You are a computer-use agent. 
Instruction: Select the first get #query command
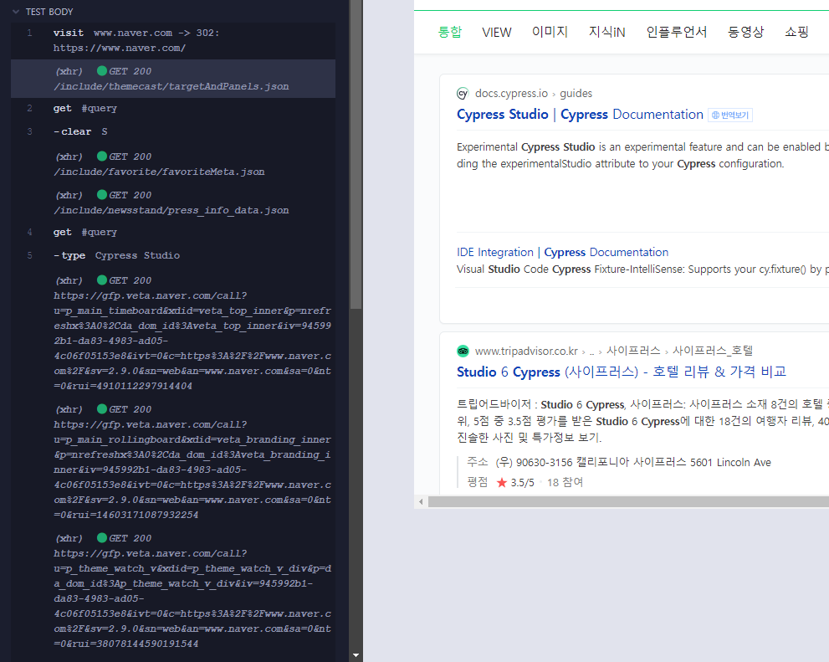point(173,108)
